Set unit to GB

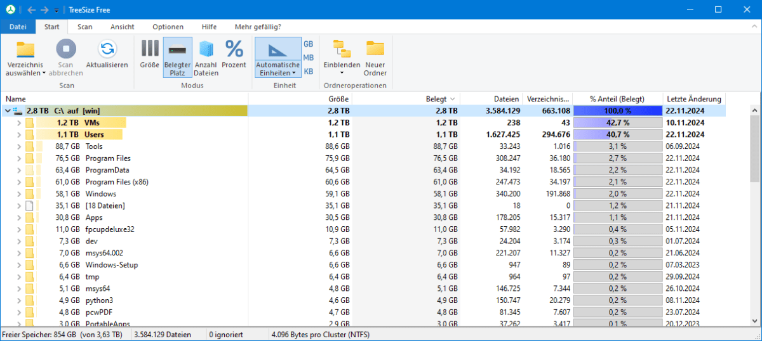tap(309, 44)
